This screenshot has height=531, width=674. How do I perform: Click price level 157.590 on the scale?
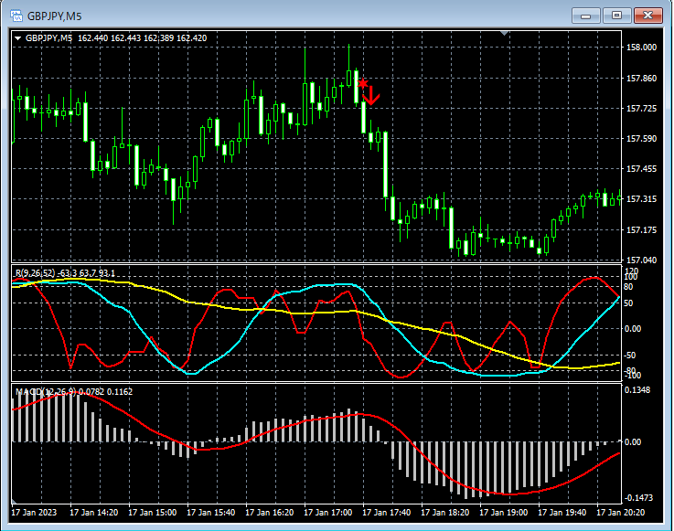(641, 139)
